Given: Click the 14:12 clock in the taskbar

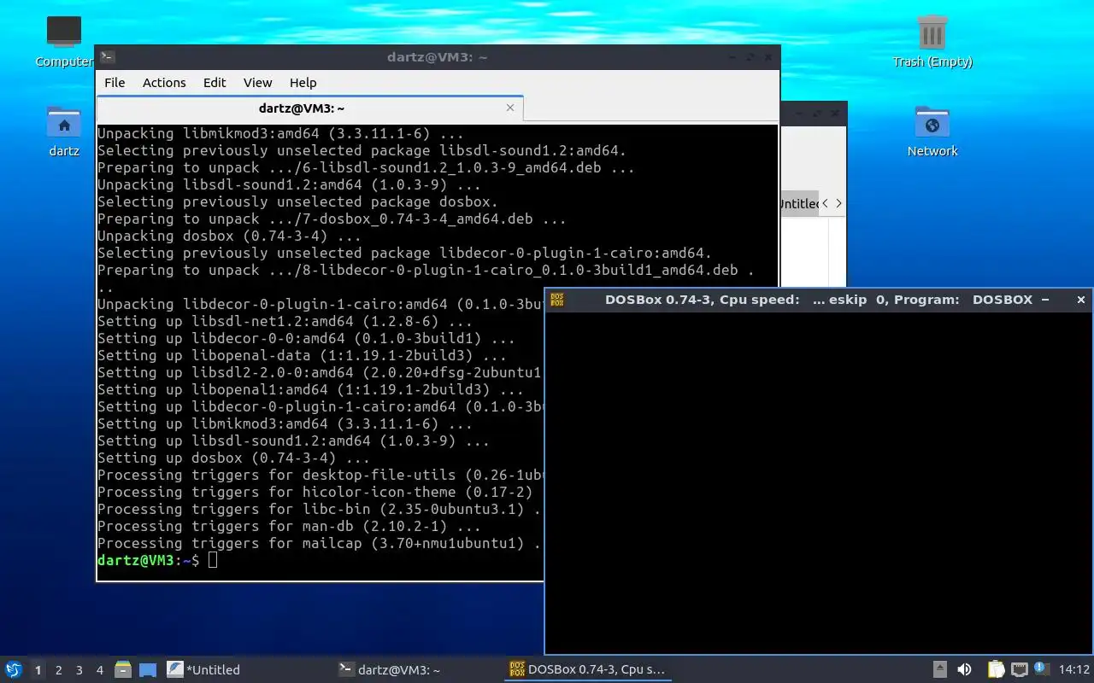Looking at the screenshot, I should (1074, 669).
